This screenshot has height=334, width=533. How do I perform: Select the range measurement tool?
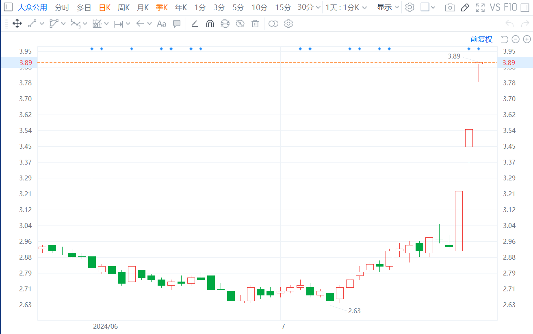pos(119,24)
